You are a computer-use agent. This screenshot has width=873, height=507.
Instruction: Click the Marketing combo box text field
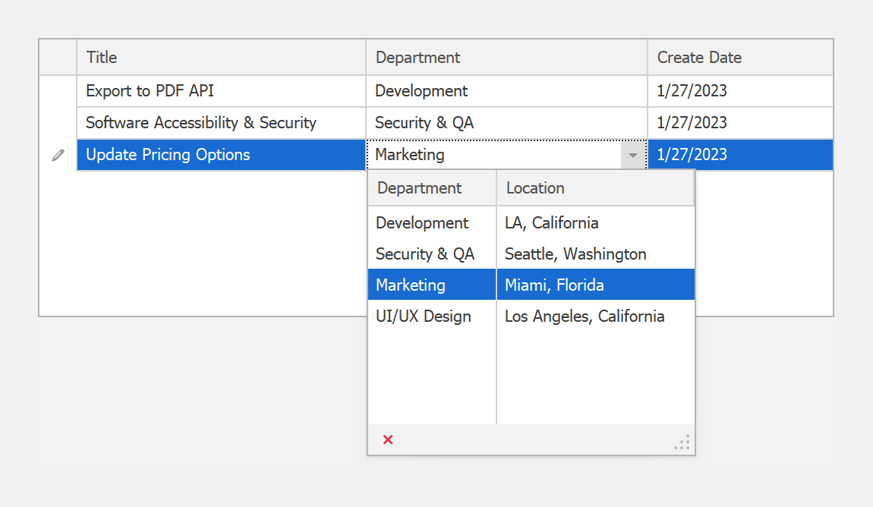[493, 155]
